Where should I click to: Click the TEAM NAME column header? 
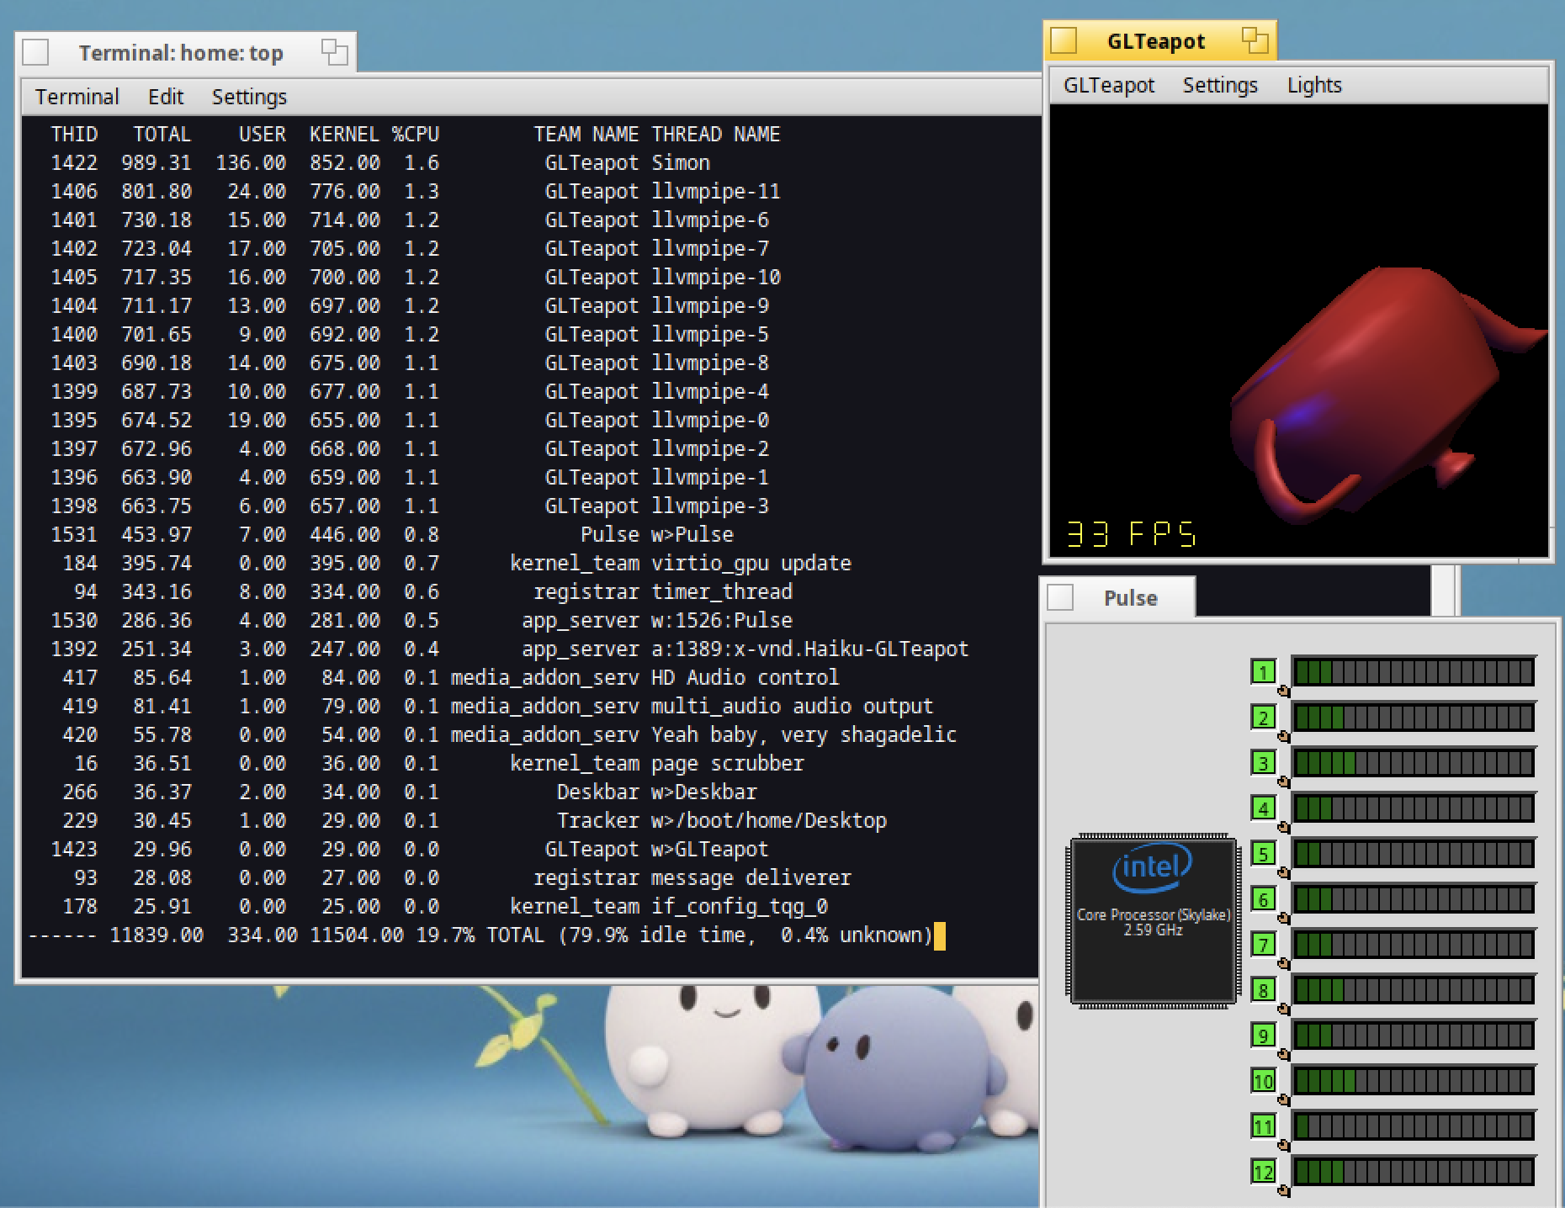(586, 135)
